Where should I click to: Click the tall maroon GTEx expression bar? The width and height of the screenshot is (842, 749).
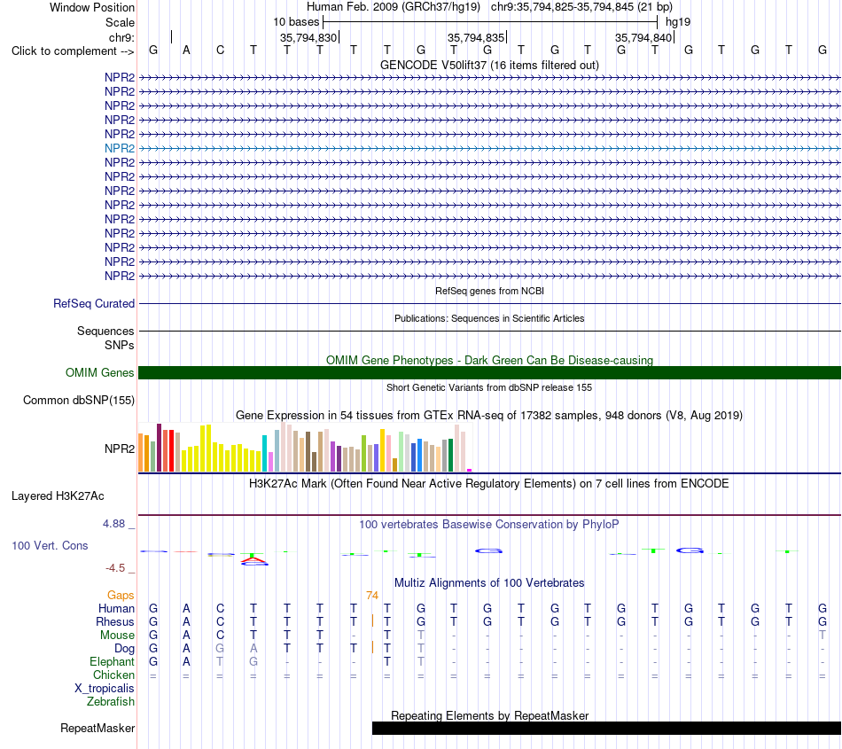[159, 448]
